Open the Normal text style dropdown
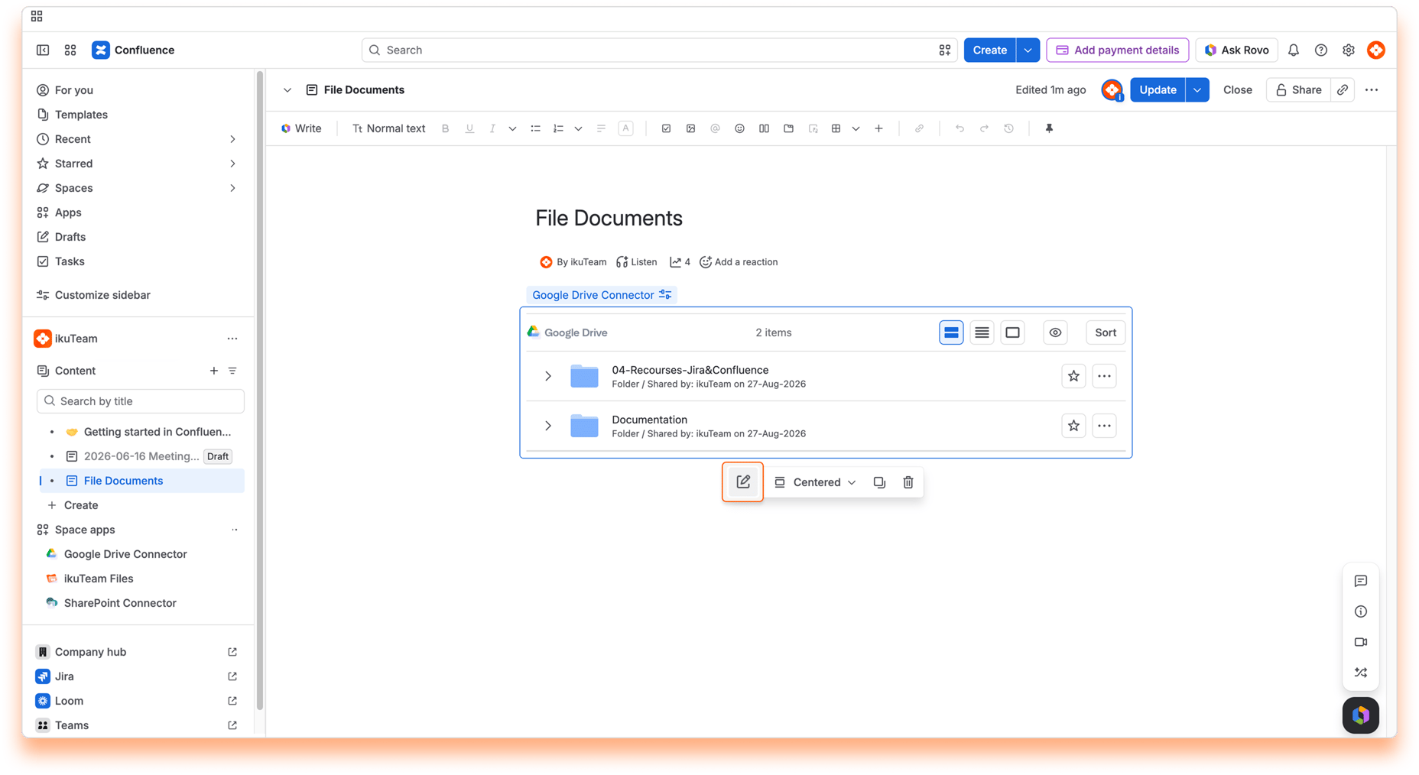Screen dimensions: 1419x775 (388, 128)
